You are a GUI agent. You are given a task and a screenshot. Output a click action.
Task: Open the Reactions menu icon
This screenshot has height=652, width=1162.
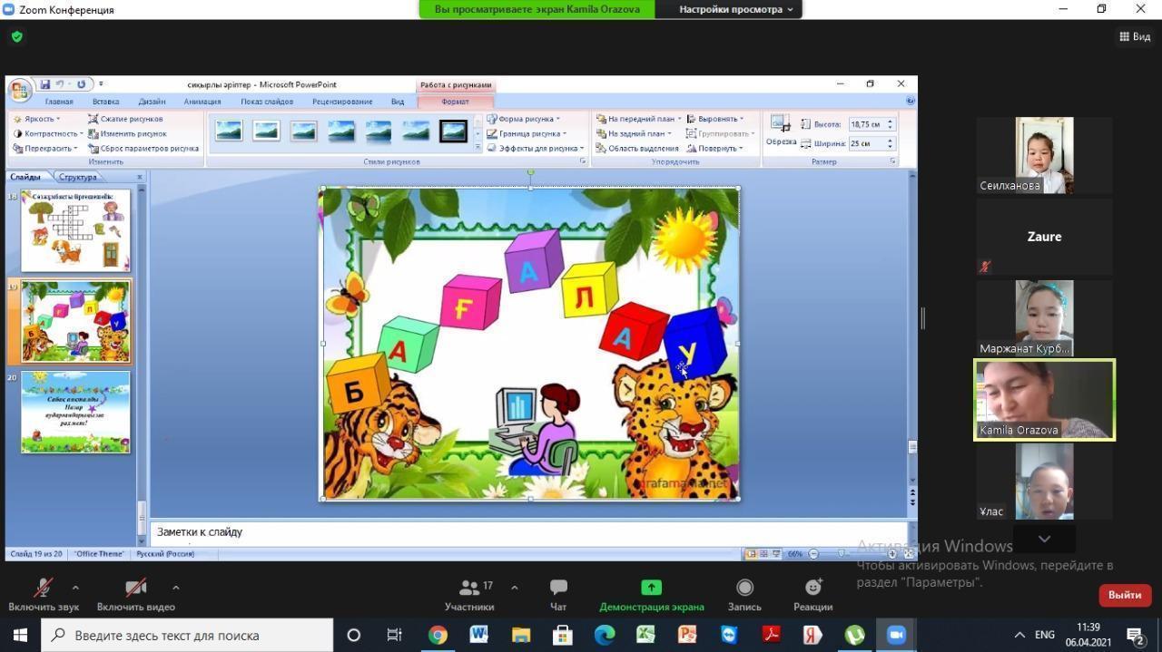coord(812,588)
